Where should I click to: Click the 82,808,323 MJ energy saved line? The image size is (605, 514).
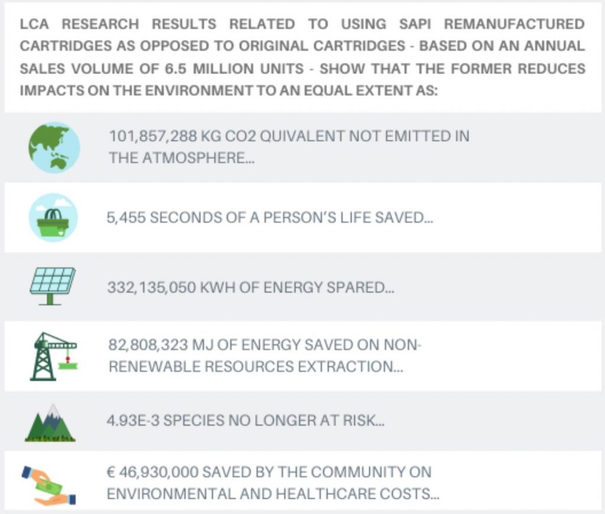[265, 356]
